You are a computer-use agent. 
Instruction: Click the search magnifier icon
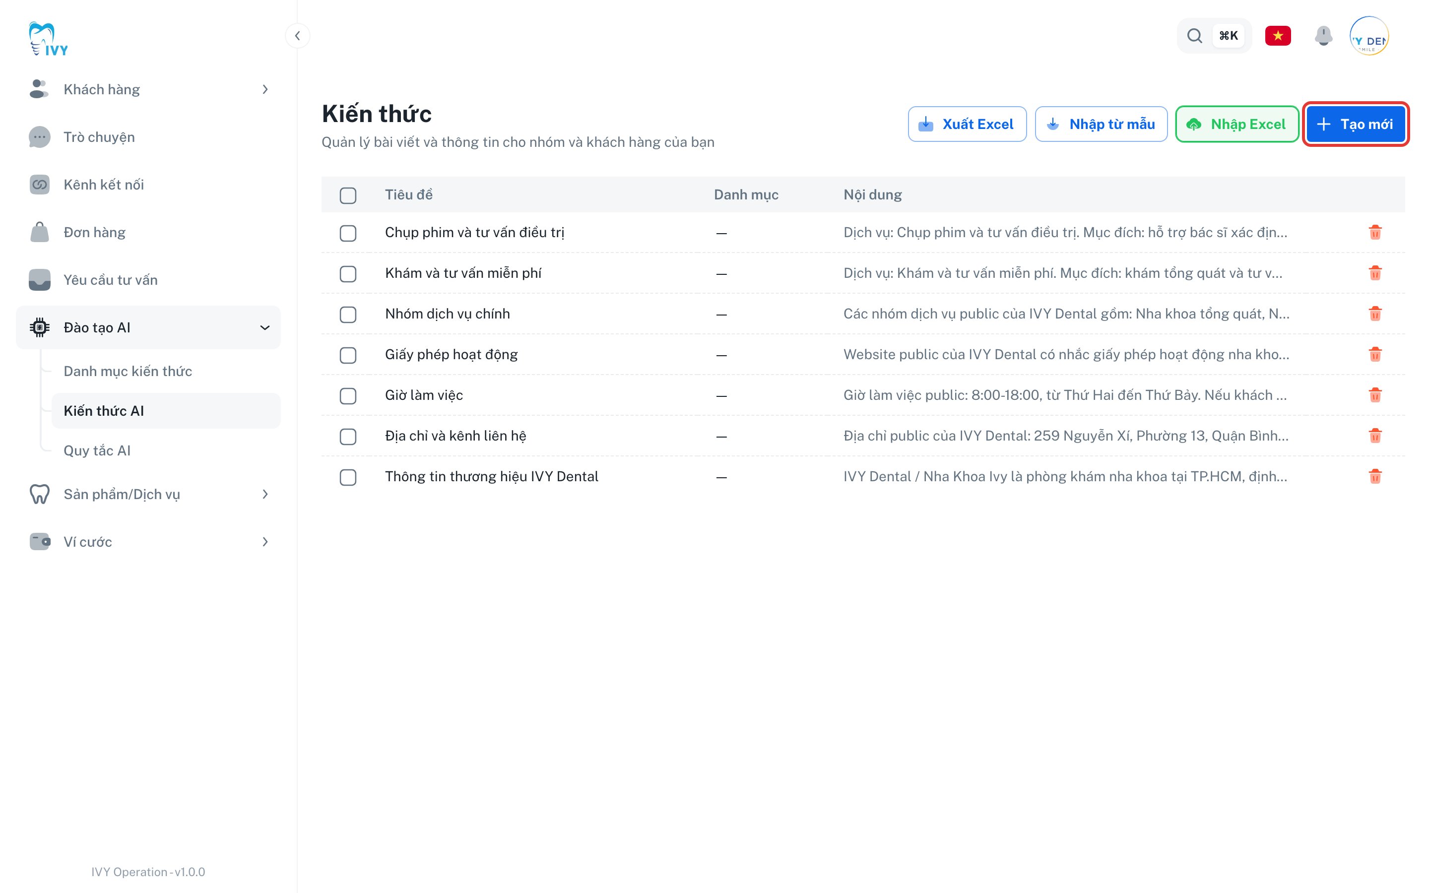[1194, 36]
